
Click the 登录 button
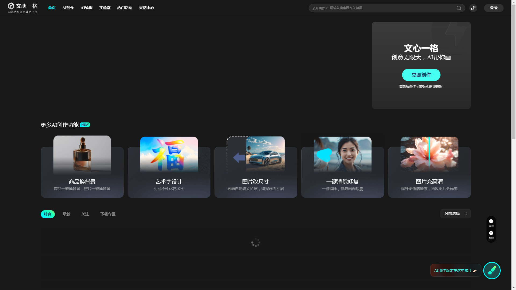[494, 8]
